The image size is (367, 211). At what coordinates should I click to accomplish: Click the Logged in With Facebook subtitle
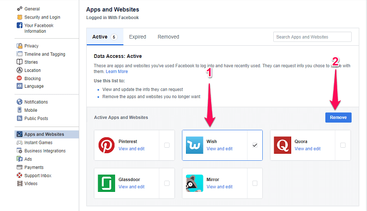pos(112,17)
